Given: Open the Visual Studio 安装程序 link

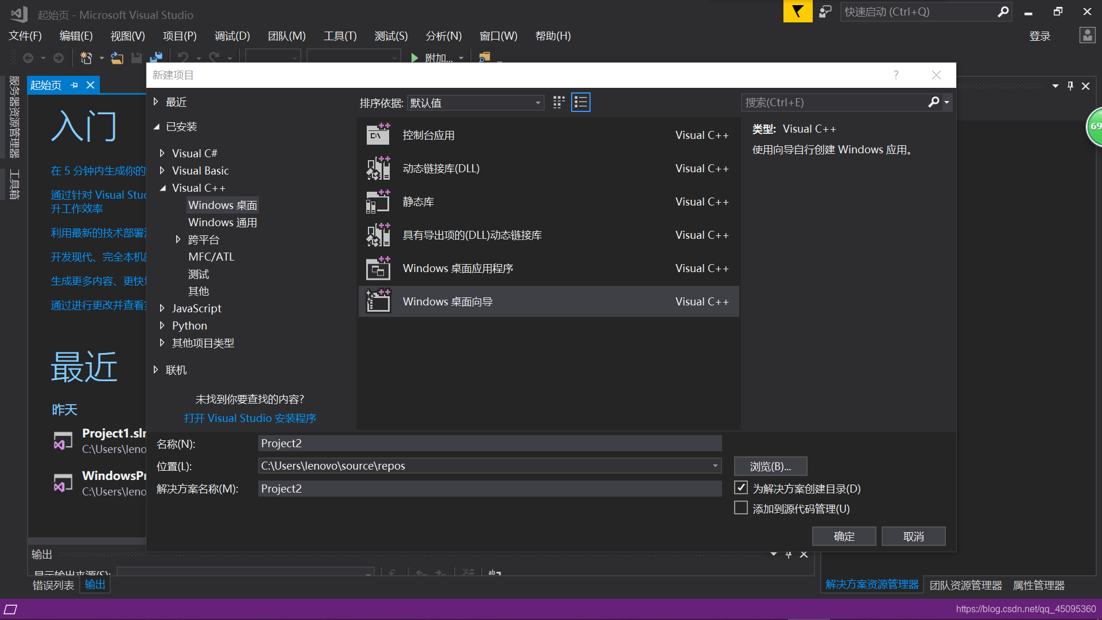Looking at the screenshot, I should (250, 418).
